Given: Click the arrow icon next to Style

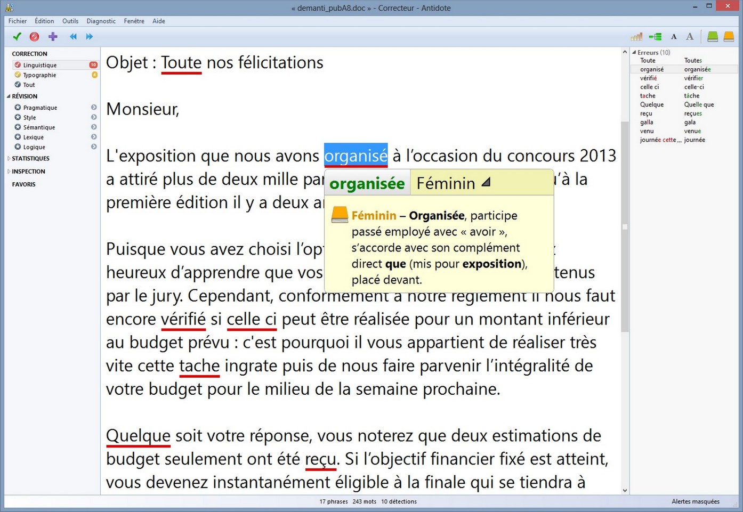Looking at the screenshot, I should click(x=94, y=117).
